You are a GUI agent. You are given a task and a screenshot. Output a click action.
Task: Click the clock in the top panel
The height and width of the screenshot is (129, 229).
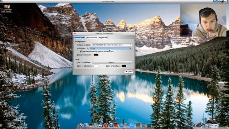click(108, 1)
